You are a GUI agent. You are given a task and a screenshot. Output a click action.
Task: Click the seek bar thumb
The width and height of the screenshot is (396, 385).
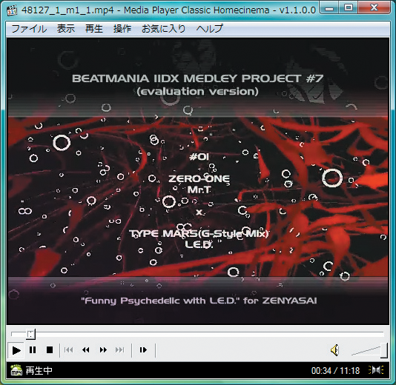[31, 335]
